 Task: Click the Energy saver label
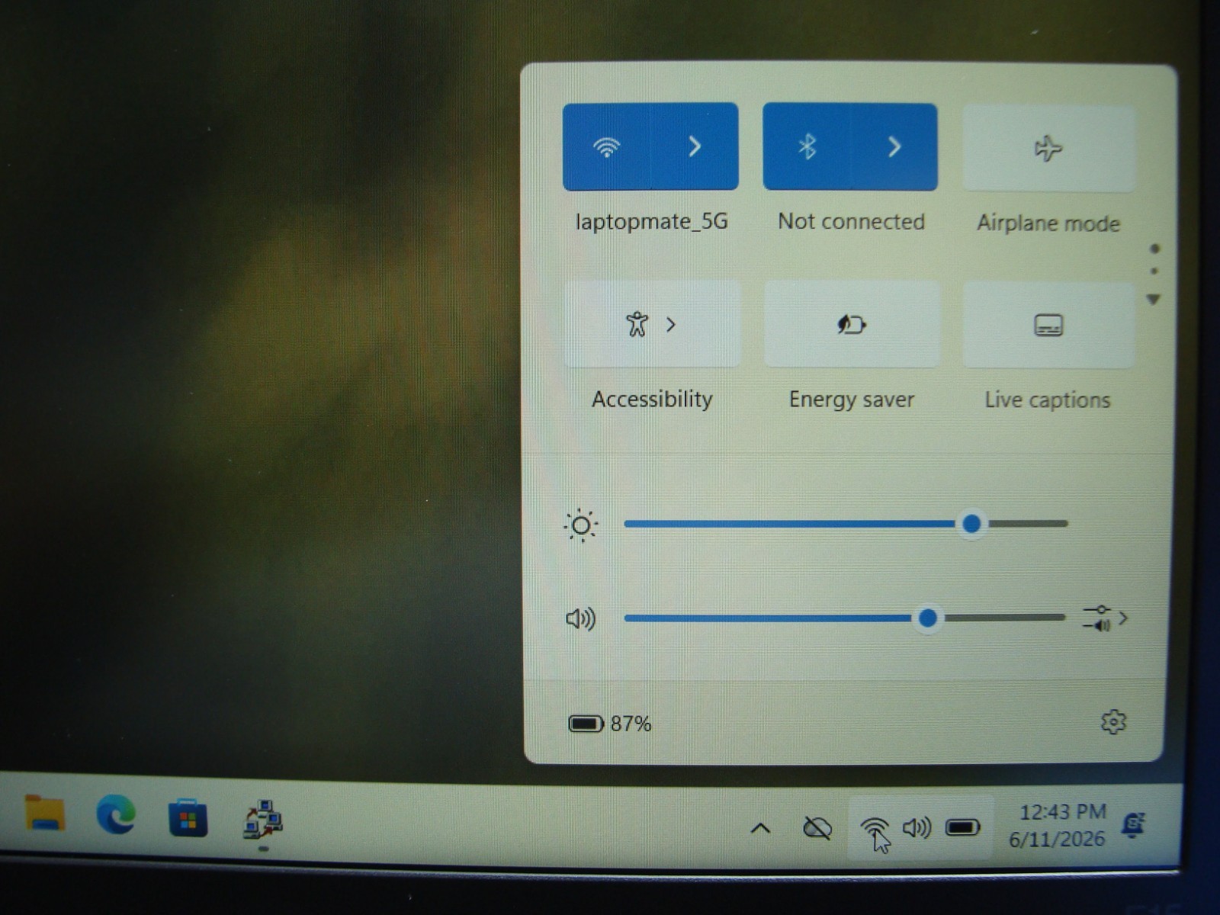coord(852,400)
